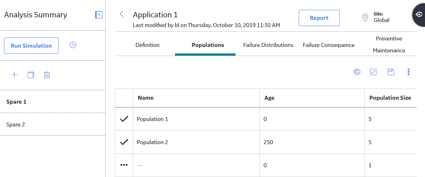Click the ellipsis on the new row
This screenshot has width=425, height=177.
124,165
